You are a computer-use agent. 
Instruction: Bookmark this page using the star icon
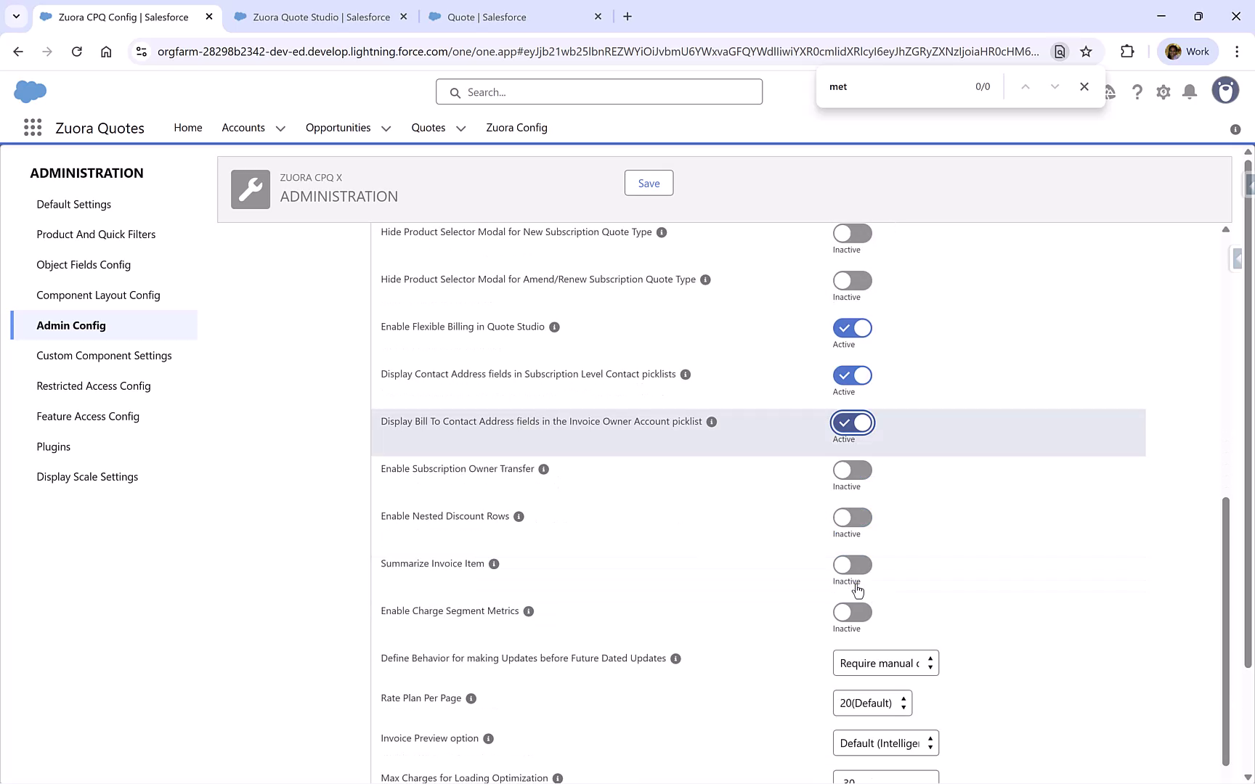1087,52
